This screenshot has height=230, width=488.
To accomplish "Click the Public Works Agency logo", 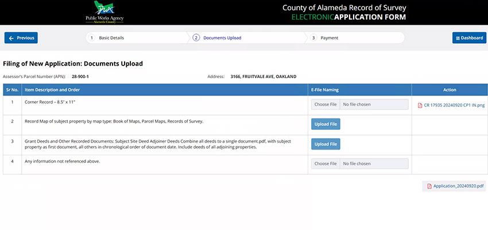I will (x=104, y=12).
